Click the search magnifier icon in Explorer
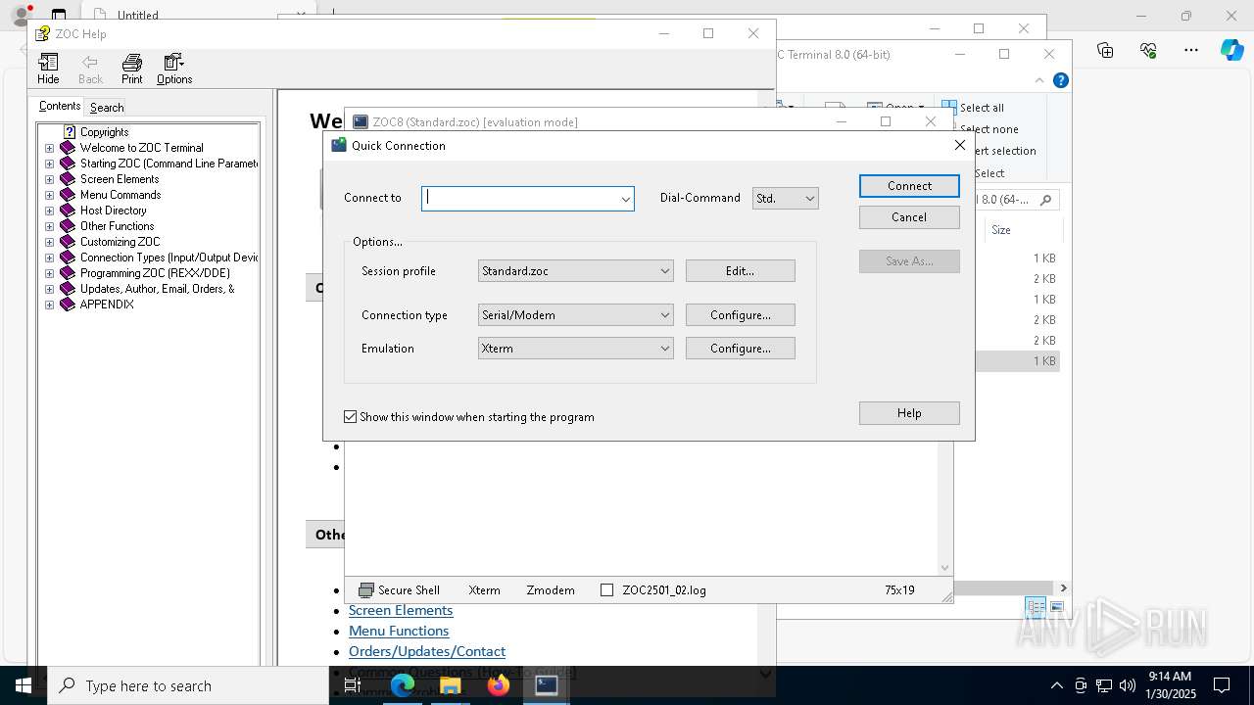Viewport: 1254px width, 705px height. pyautogui.click(x=1045, y=200)
